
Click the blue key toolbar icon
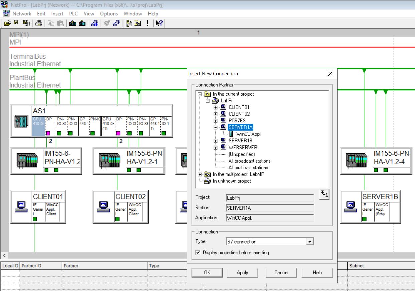tap(116, 23)
